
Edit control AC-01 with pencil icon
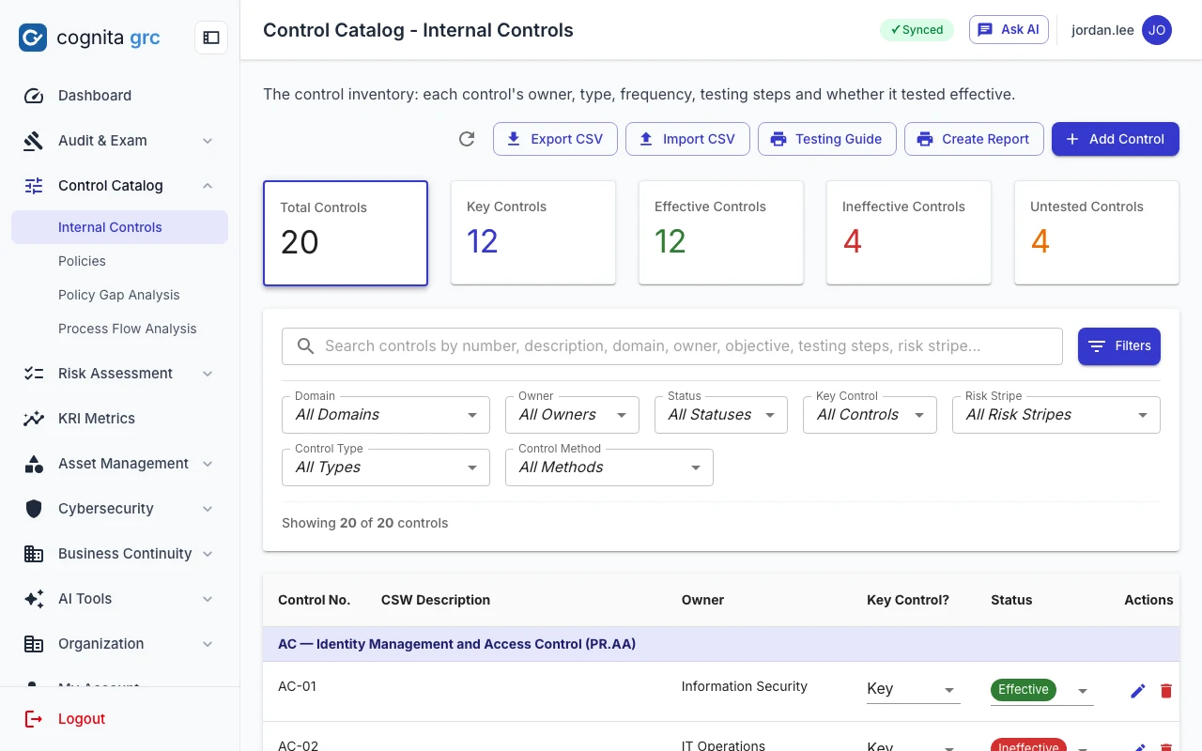coord(1138,691)
